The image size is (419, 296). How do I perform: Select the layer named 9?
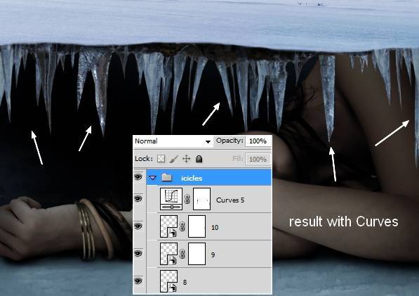tap(213, 255)
